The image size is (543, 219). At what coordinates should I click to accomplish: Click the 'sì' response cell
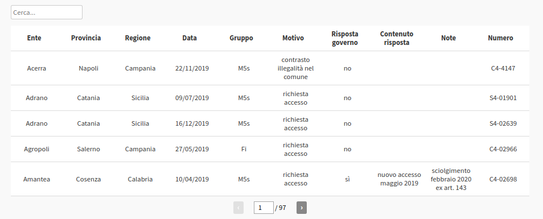pyautogui.click(x=347, y=179)
